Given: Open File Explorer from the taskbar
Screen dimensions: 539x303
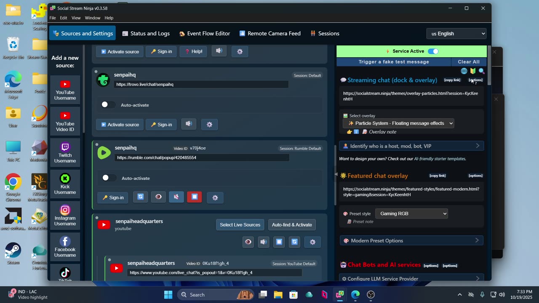Looking at the screenshot, I should 278,295.
